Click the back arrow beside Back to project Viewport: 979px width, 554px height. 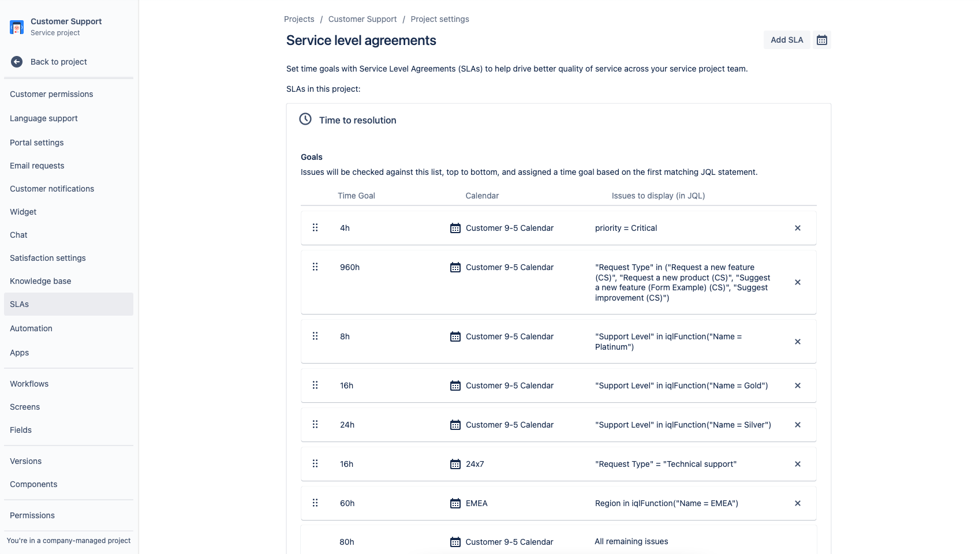[x=17, y=61]
